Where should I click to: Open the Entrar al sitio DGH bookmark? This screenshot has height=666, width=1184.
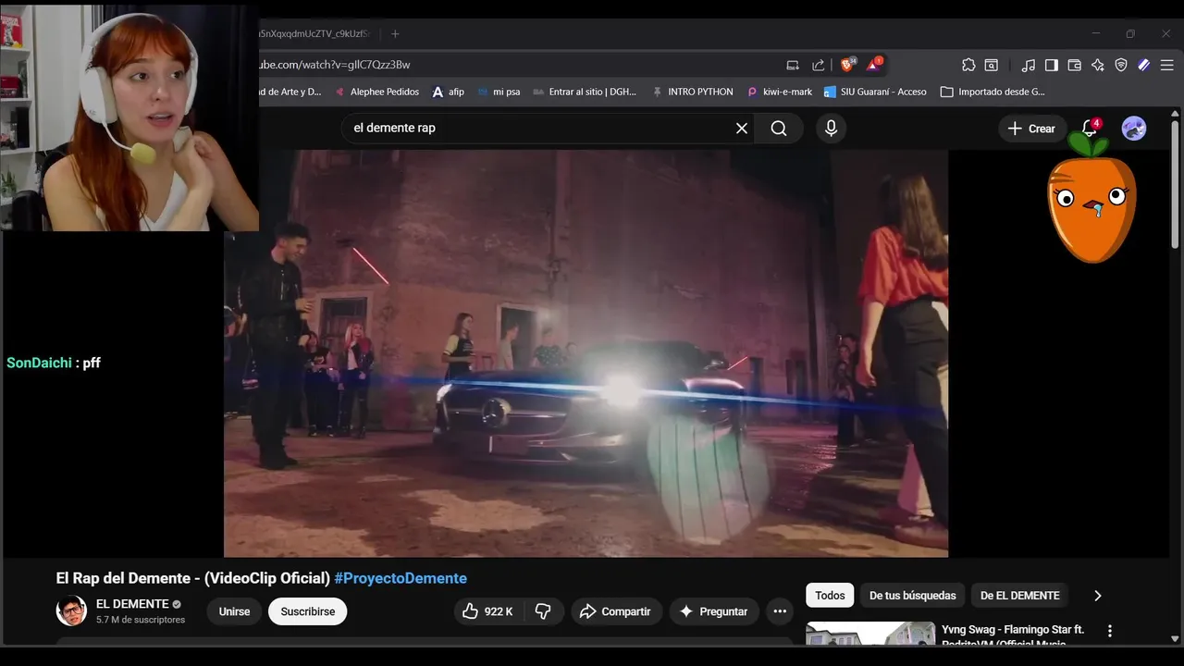point(585,92)
